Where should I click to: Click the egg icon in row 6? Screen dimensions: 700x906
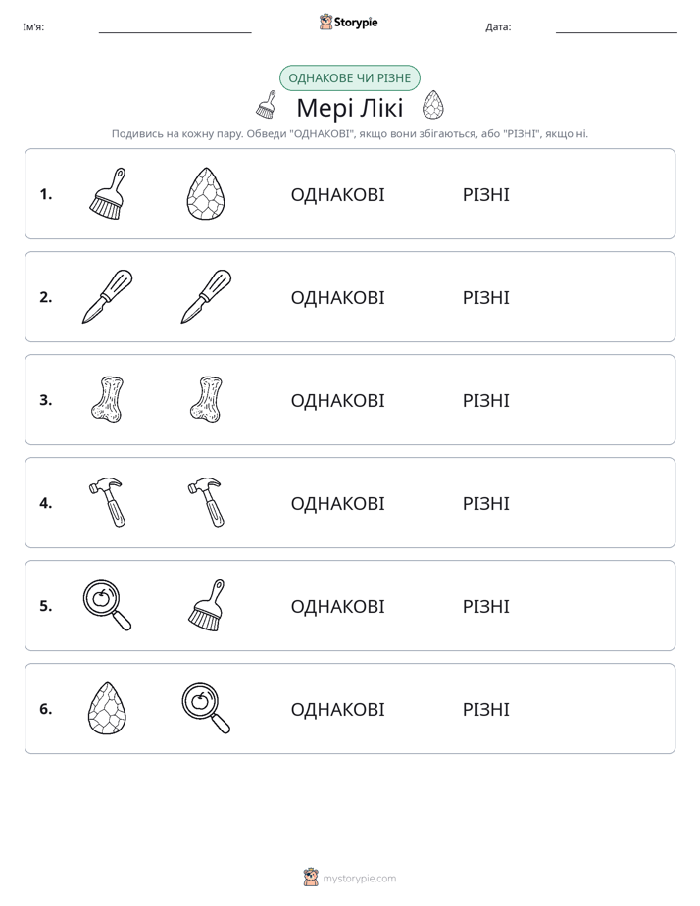pos(108,708)
